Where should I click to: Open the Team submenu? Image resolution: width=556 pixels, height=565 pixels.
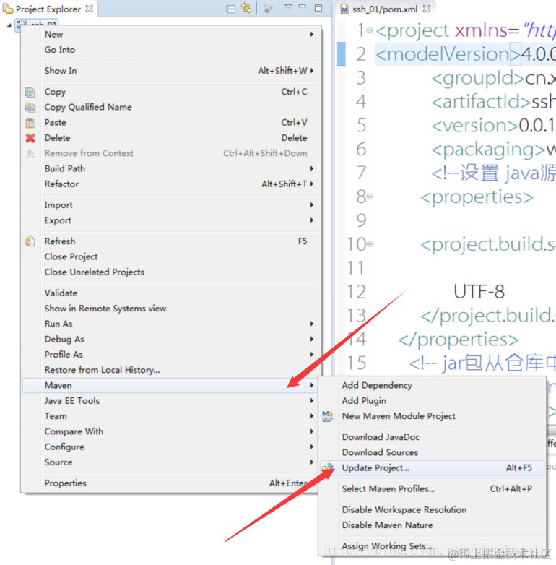171,416
